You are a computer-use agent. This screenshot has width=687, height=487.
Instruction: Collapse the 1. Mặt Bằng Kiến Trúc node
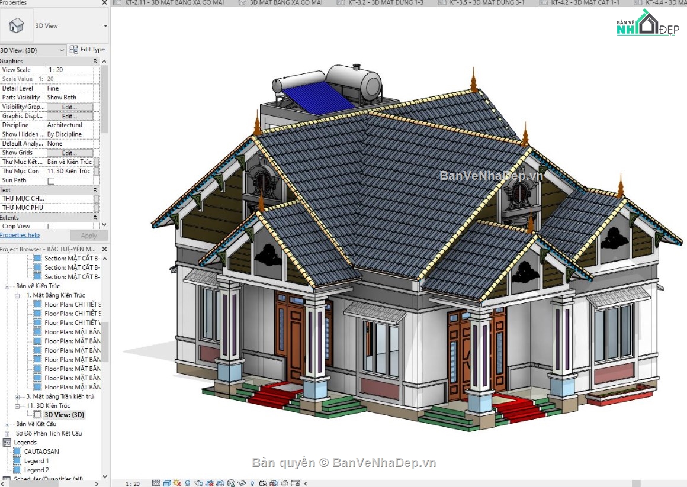pyautogui.click(x=18, y=296)
